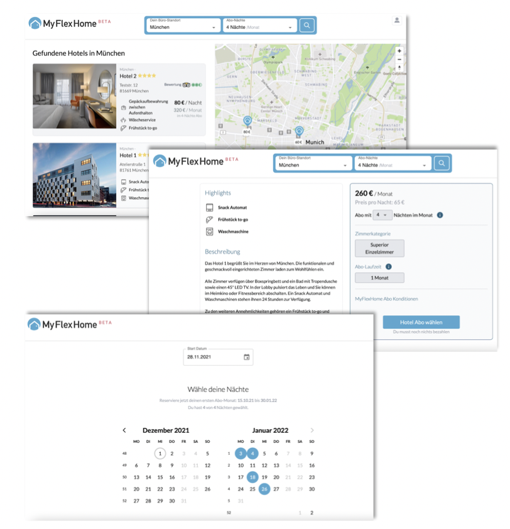Click the MyFlexHome logo in the hotel detail window
The width and height of the screenshot is (510, 529).
[x=195, y=161]
